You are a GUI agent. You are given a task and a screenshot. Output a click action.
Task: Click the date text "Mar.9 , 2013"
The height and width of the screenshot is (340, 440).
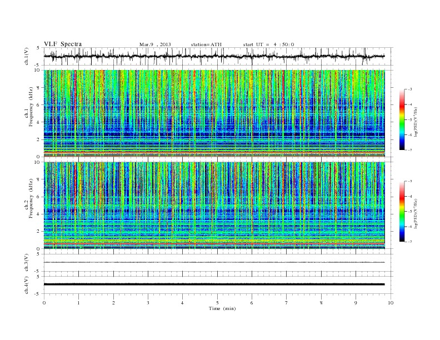pos(155,44)
